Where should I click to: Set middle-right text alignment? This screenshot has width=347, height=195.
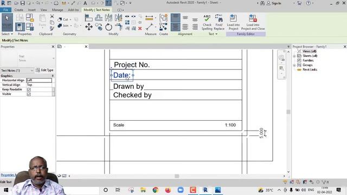point(195,27)
